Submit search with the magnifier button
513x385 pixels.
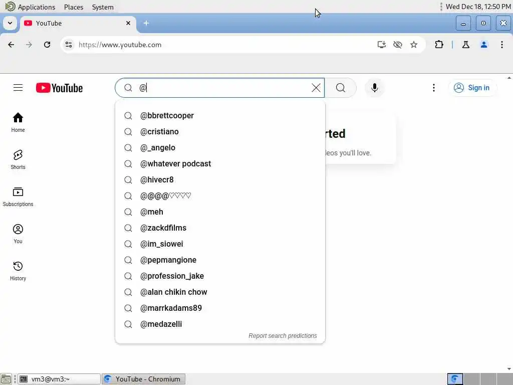pyautogui.click(x=341, y=88)
